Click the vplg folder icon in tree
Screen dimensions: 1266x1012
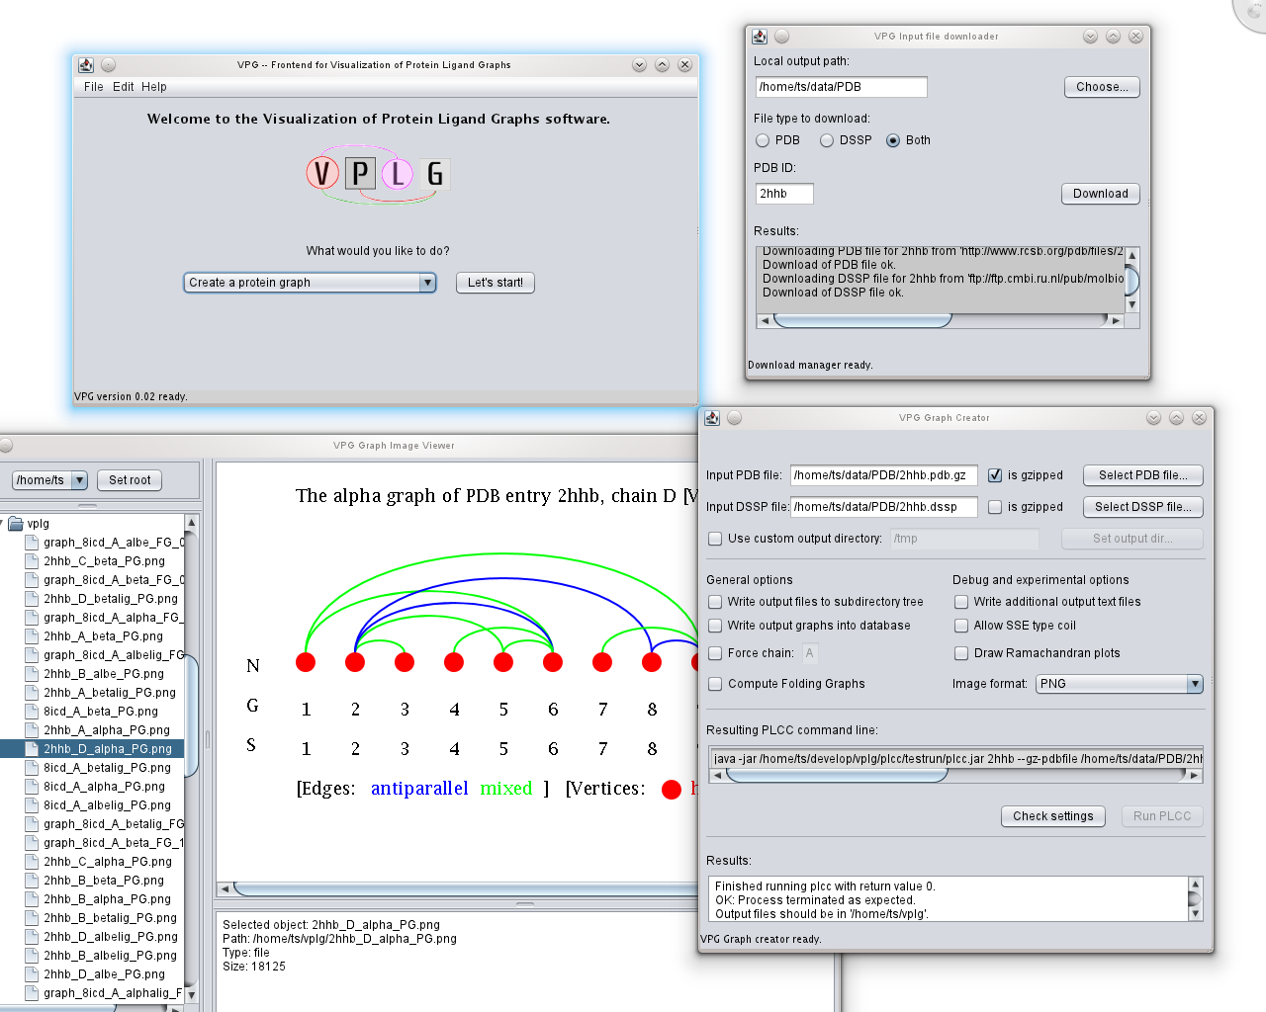point(16,524)
